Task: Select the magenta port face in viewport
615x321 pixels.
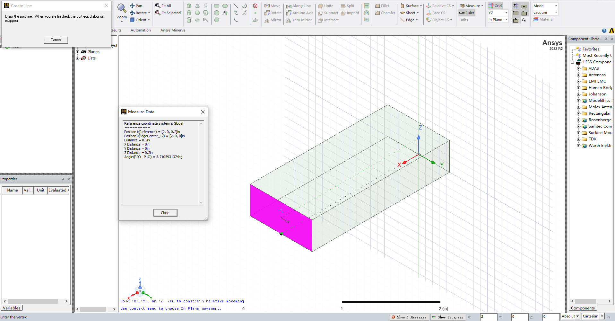Action: [281, 218]
